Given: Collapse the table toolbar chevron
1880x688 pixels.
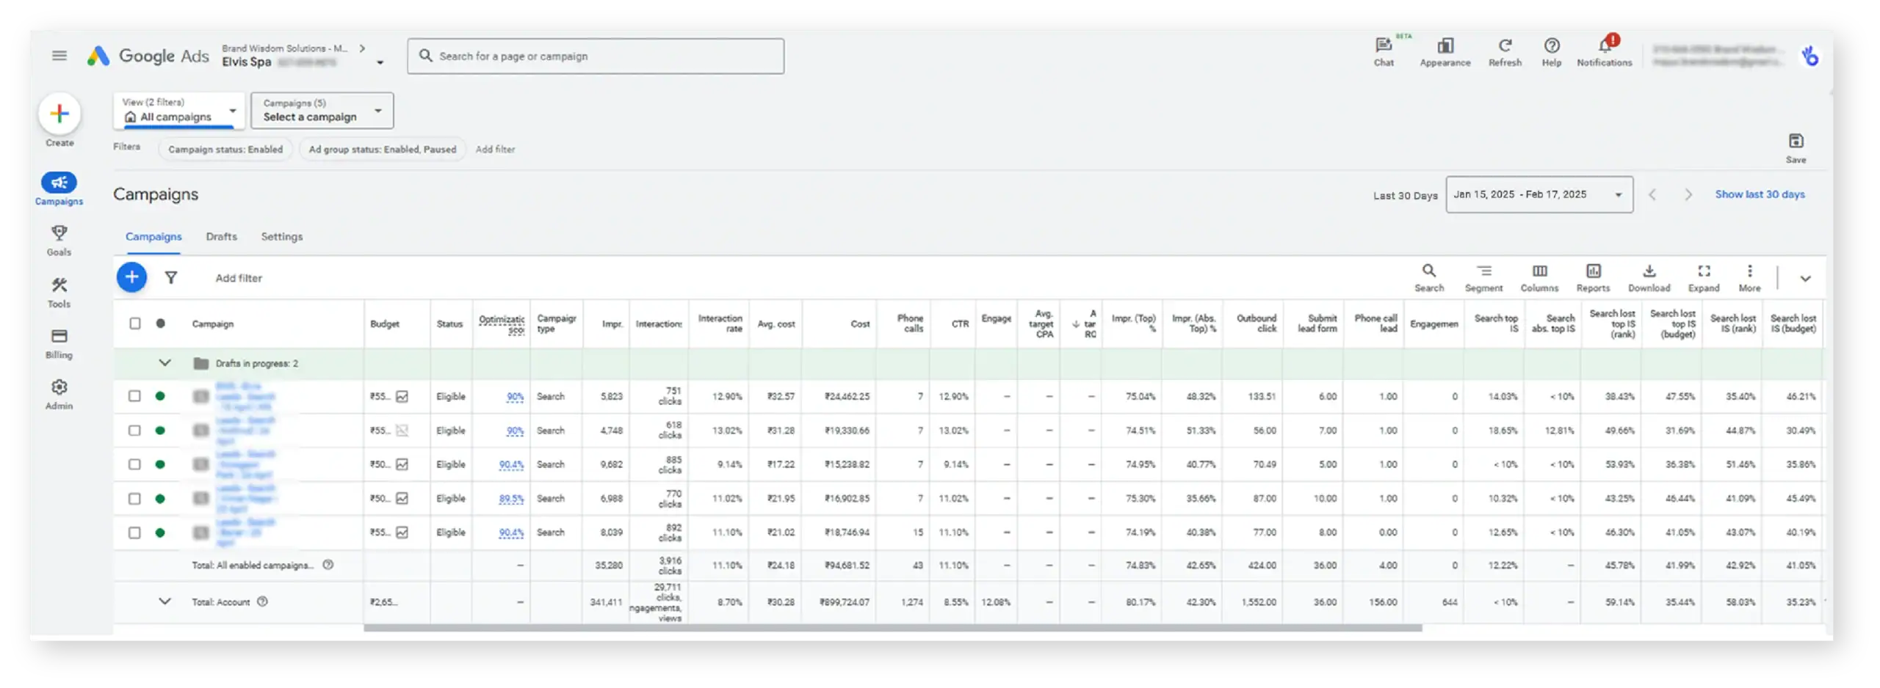Looking at the screenshot, I should tap(1805, 279).
